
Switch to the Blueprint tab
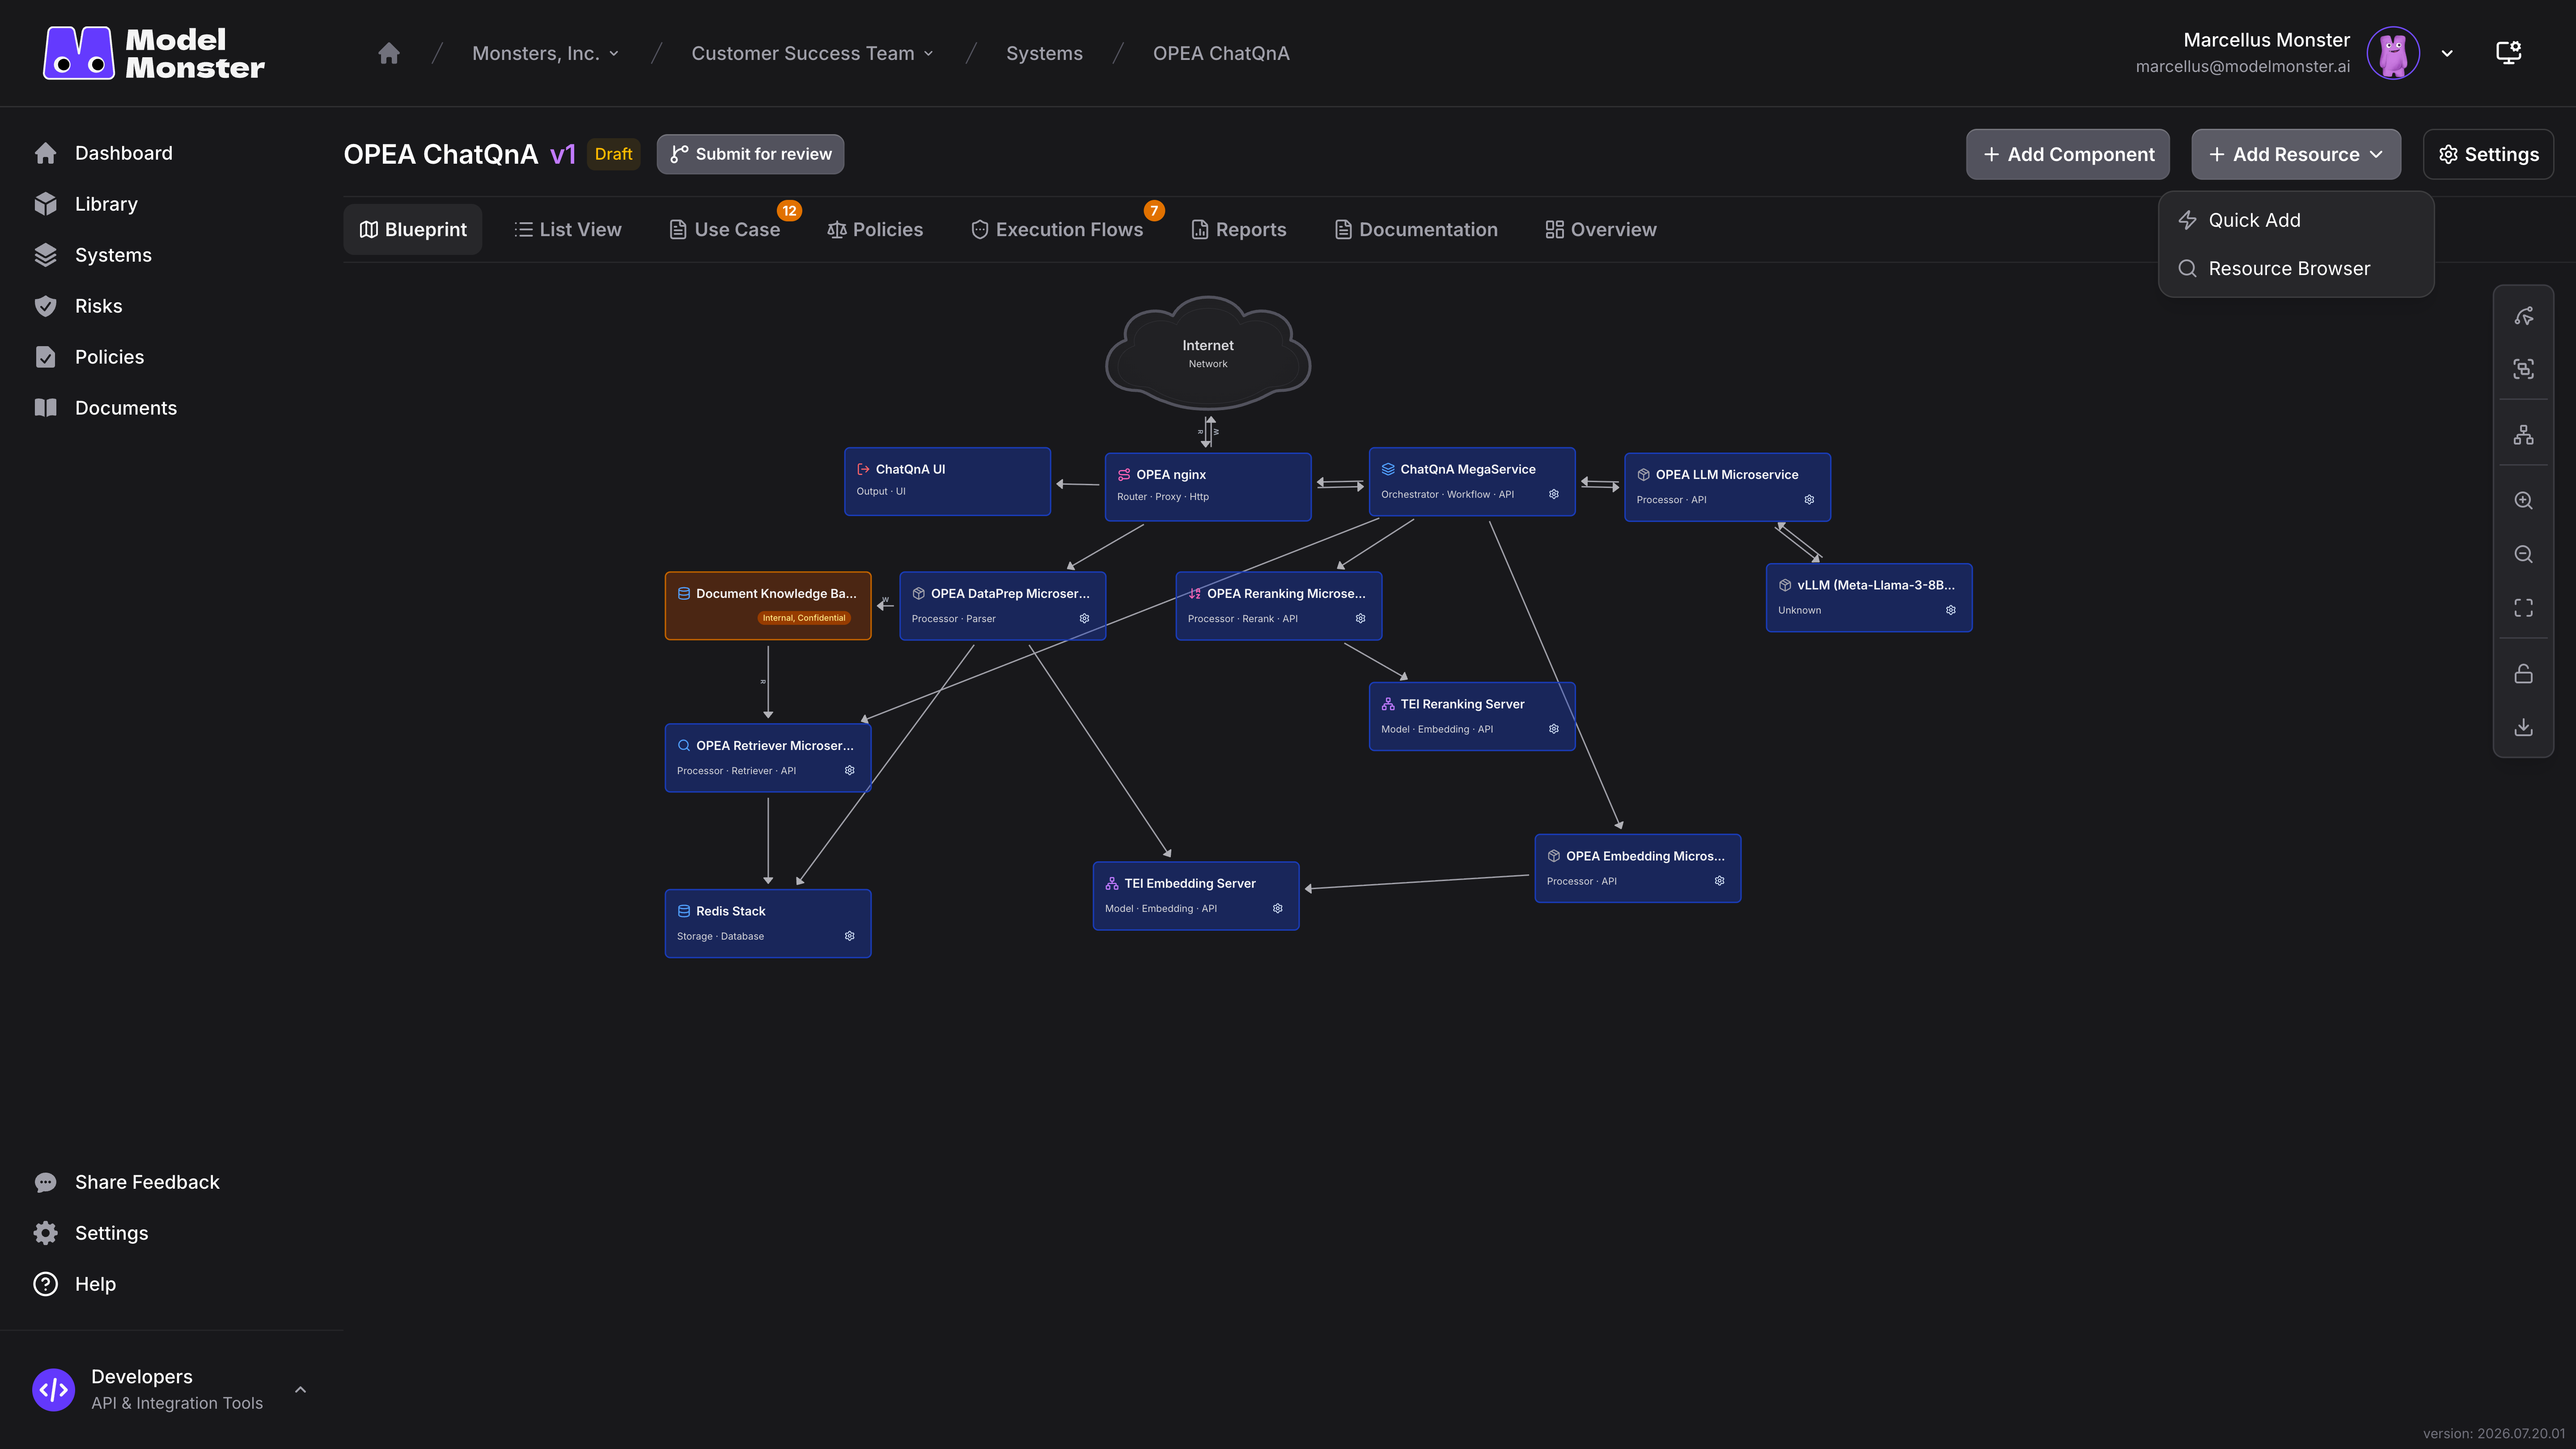pyautogui.click(x=413, y=229)
